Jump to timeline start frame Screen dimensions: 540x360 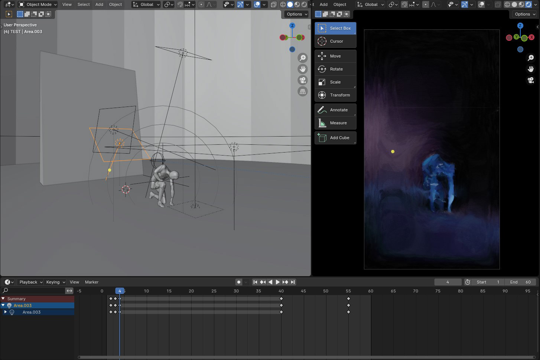click(x=255, y=282)
